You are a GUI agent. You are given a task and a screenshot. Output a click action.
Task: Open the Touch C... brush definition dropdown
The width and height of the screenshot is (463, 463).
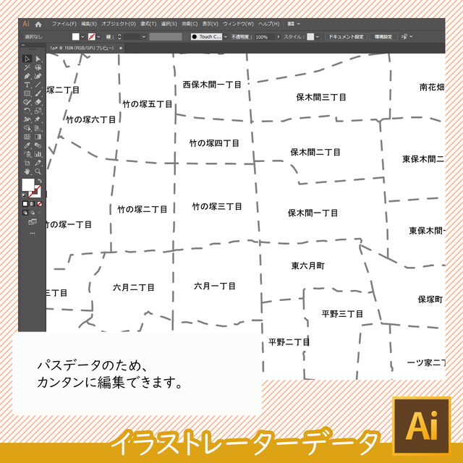(226, 37)
